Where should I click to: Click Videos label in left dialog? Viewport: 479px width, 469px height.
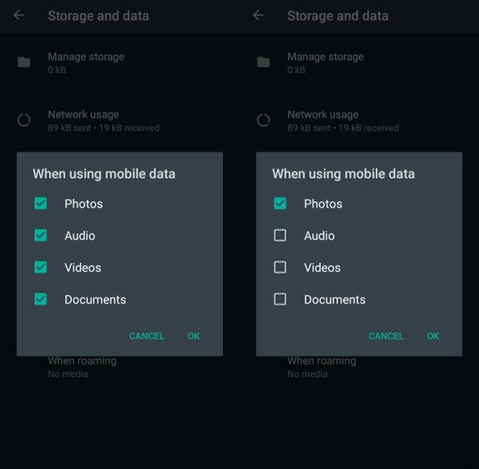tap(83, 268)
